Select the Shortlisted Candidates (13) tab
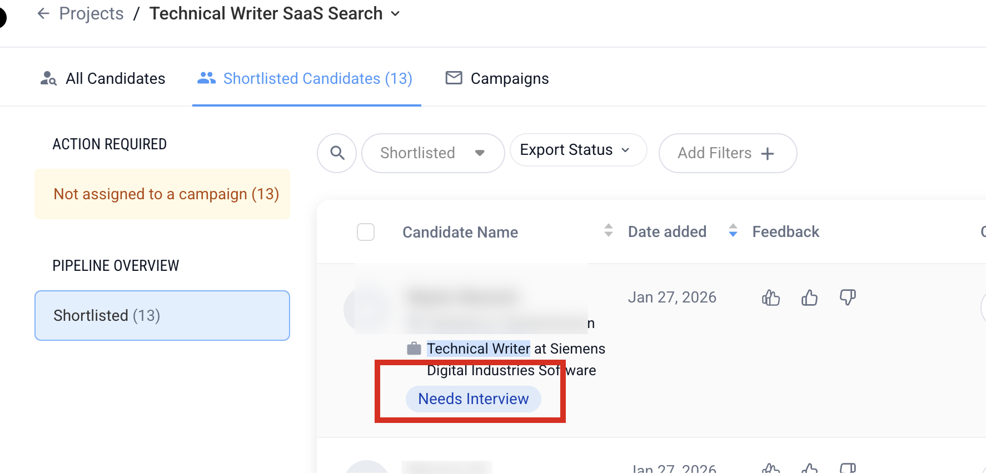Viewport: 986px width, 474px height. click(305, 78)
